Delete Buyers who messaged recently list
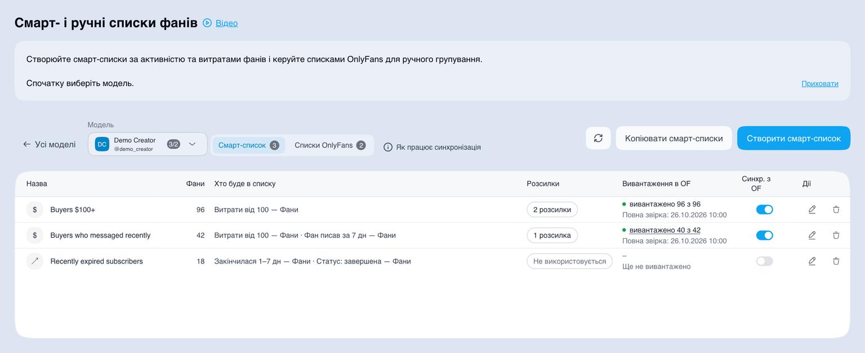The image size is (865, 353). point(836,235)
